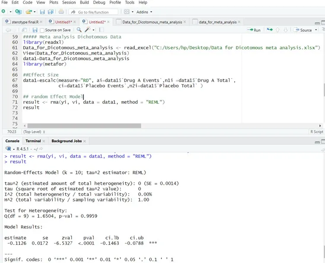The width and height of the screenshot is (325, 263).
Task: Open the Code Tools dropdown arrow
Action: pos(93,30)
